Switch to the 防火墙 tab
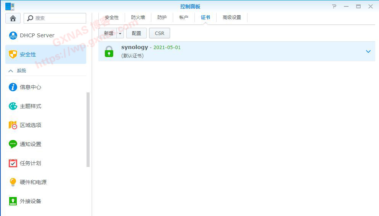Image resolution: width=379 pixels, height=216 pixels. click(x=138, y=17)
